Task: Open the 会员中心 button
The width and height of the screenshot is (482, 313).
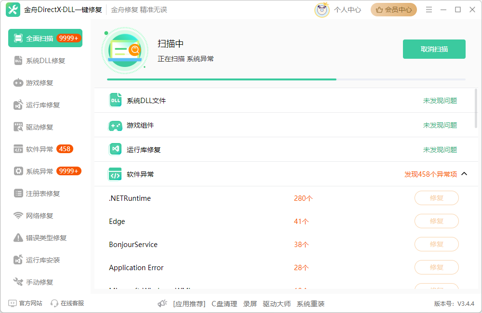Action: tap(393, 10)
